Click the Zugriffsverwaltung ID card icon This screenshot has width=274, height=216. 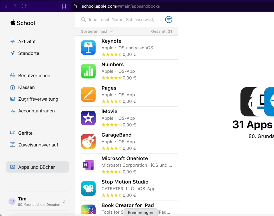[x=13, y=99]
